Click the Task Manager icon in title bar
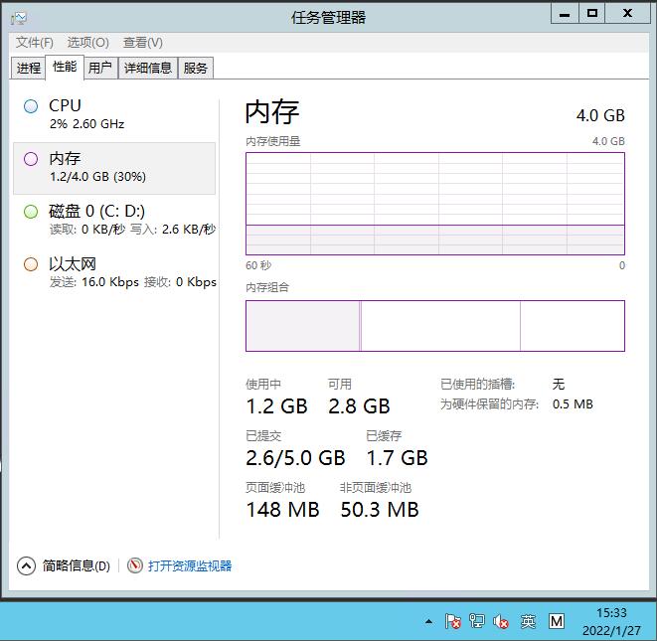 [19, 17]
